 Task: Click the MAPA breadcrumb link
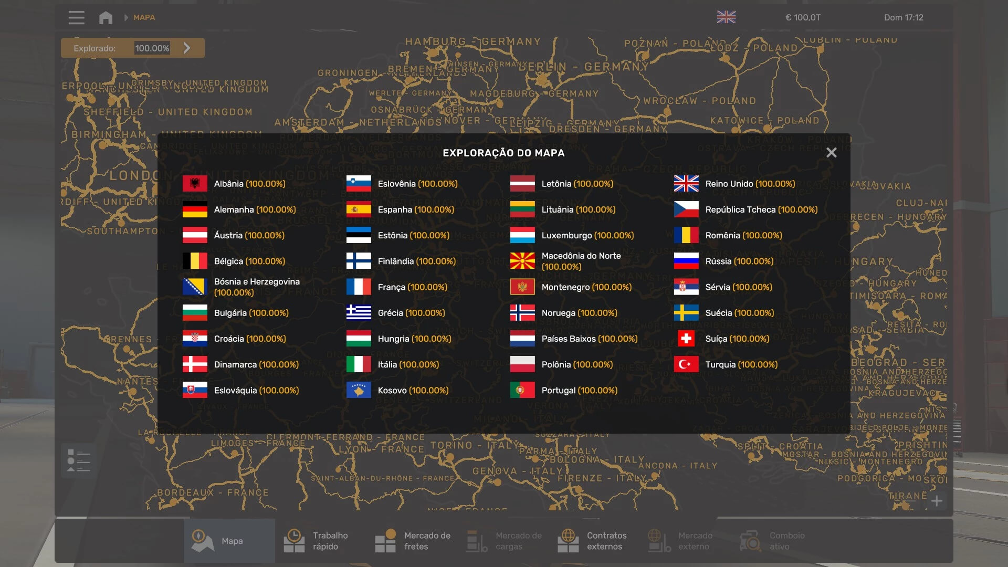[x=144, y=17]
